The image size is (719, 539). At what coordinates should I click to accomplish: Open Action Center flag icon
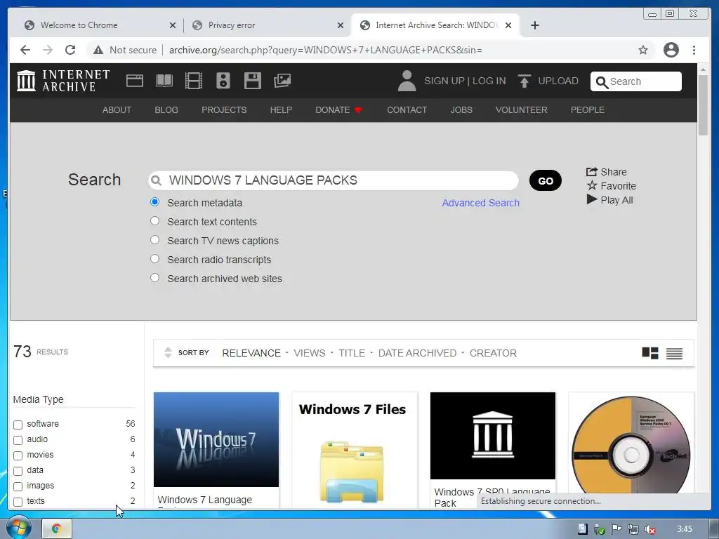coord(616,529)
